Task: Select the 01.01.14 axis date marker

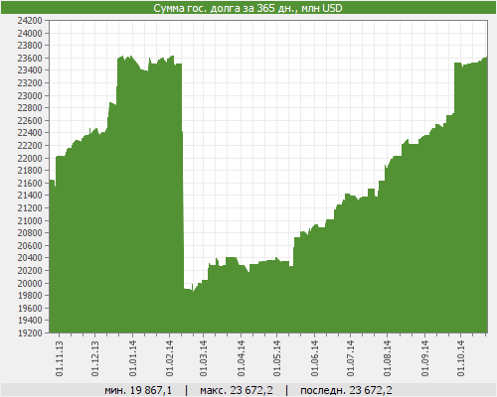Action: (133, 358)
